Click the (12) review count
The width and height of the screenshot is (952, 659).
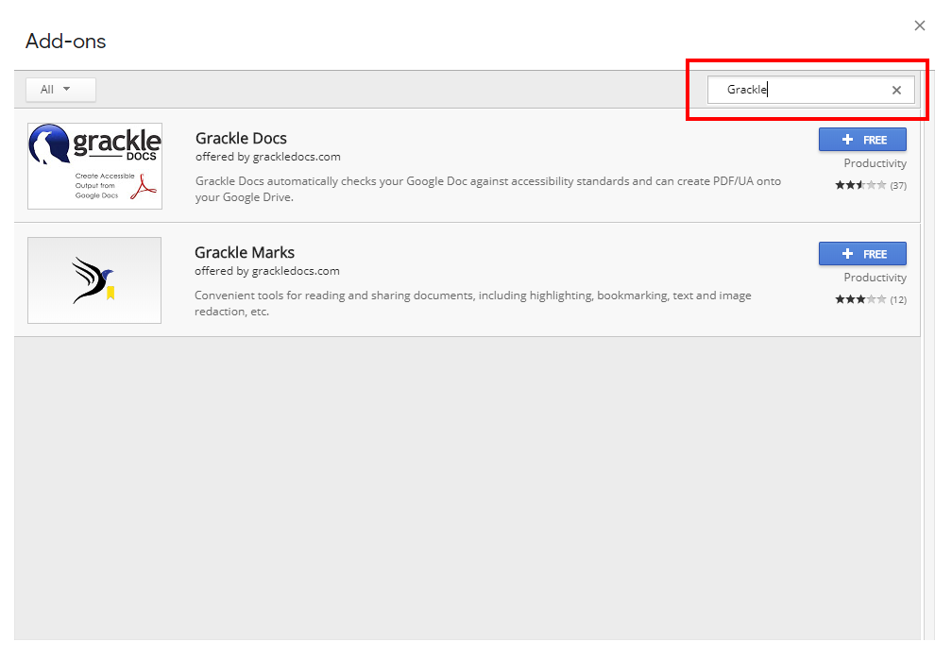pyautogui.click(x=898, y=300)
